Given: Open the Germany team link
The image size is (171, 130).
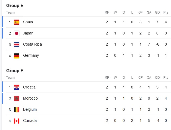Looking at the screenshot, I should (x=31, y=55).
